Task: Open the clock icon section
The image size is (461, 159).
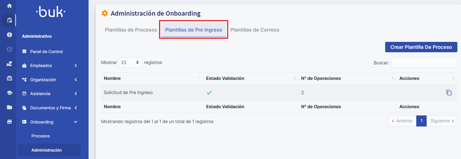Action: click(x=9, y=49)
